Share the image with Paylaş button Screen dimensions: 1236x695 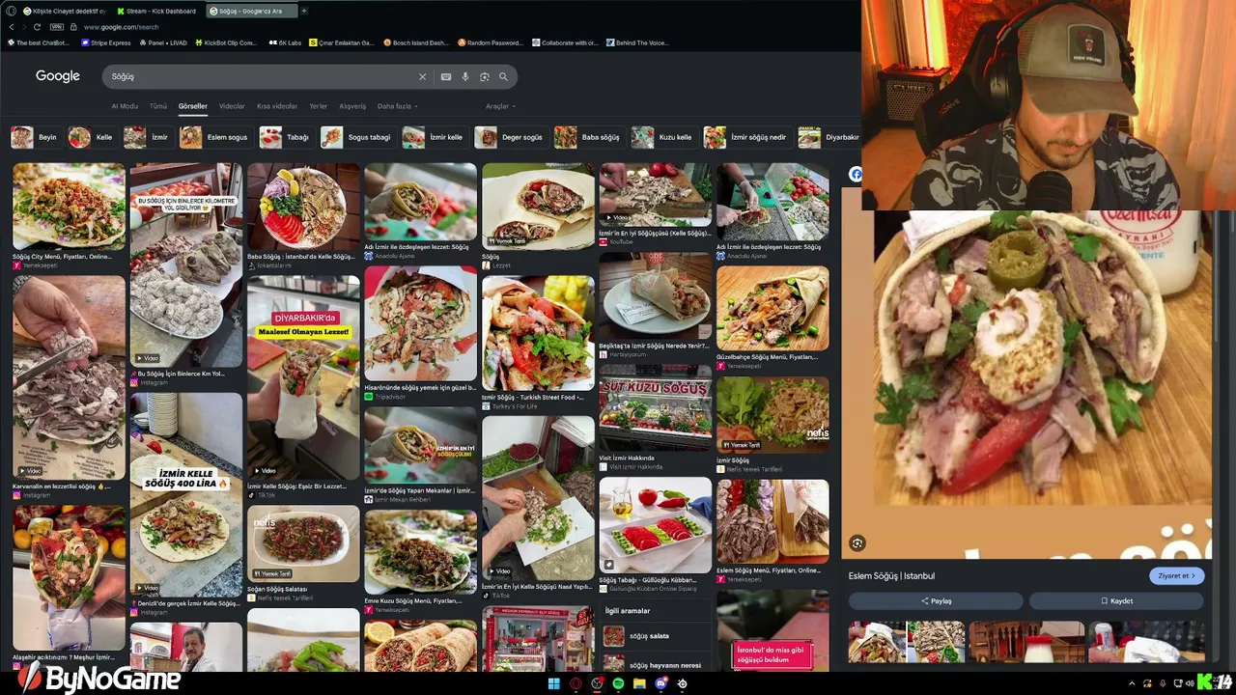coord(936,600)
